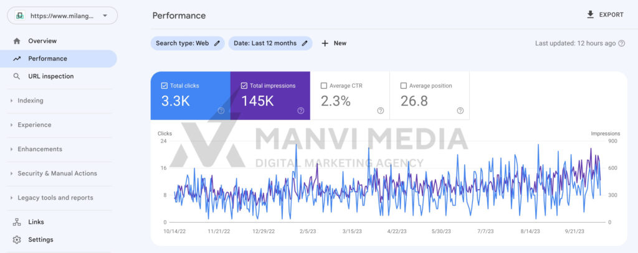Open help icon on Total impressions card

tap(301, 111)
